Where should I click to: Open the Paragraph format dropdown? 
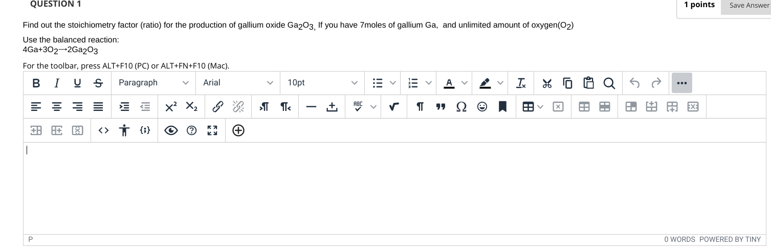155,83
